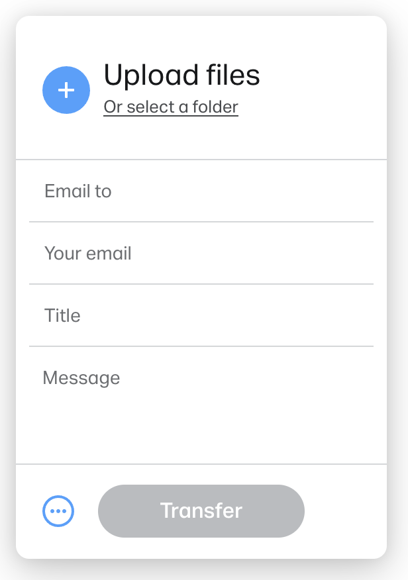Open transfer options via three-dot icon
Image resolution: width=408 pixels, height=580 pixels.
58,511
